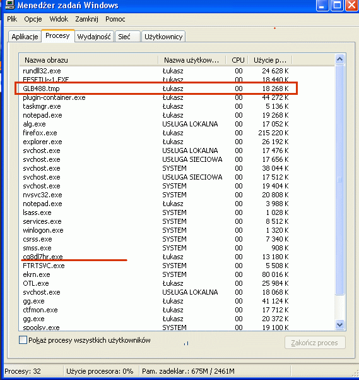Sort by Nazwa obrazu column header
Image resolution: width=359 pixels, height=380 pixels.
tap(89, 60)
